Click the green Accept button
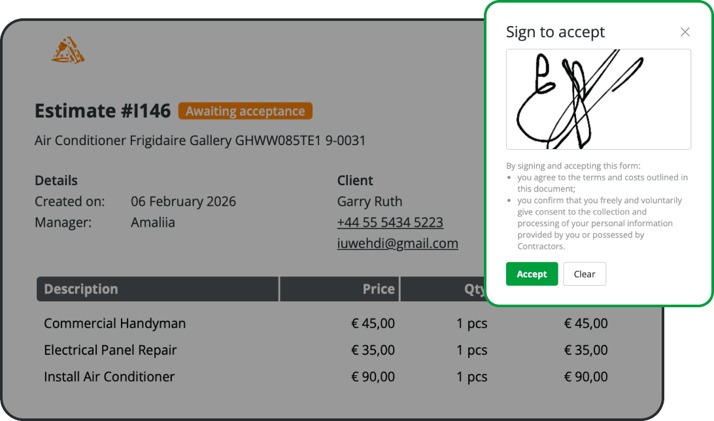Image resolution: width=714 pixels, height=421 pixels. click(x=532, y=274)
